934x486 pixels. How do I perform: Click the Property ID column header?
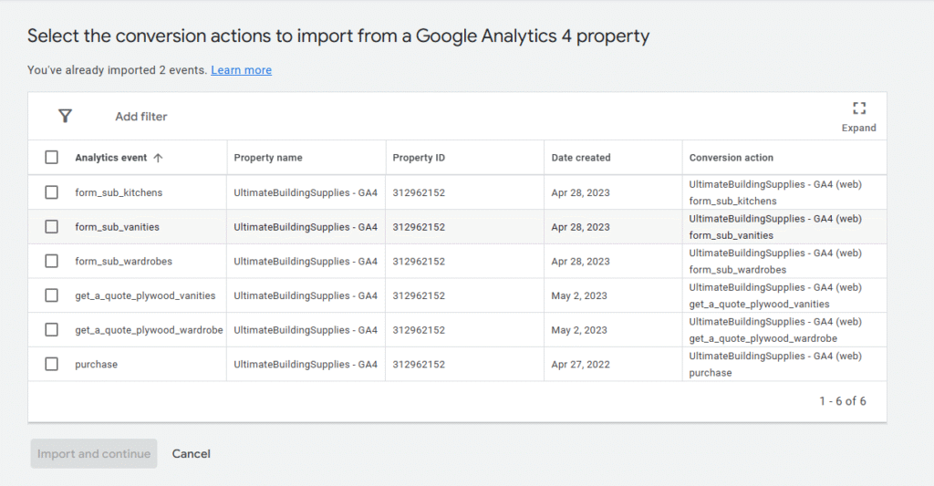pyautogui.click(x=419, y=158)
